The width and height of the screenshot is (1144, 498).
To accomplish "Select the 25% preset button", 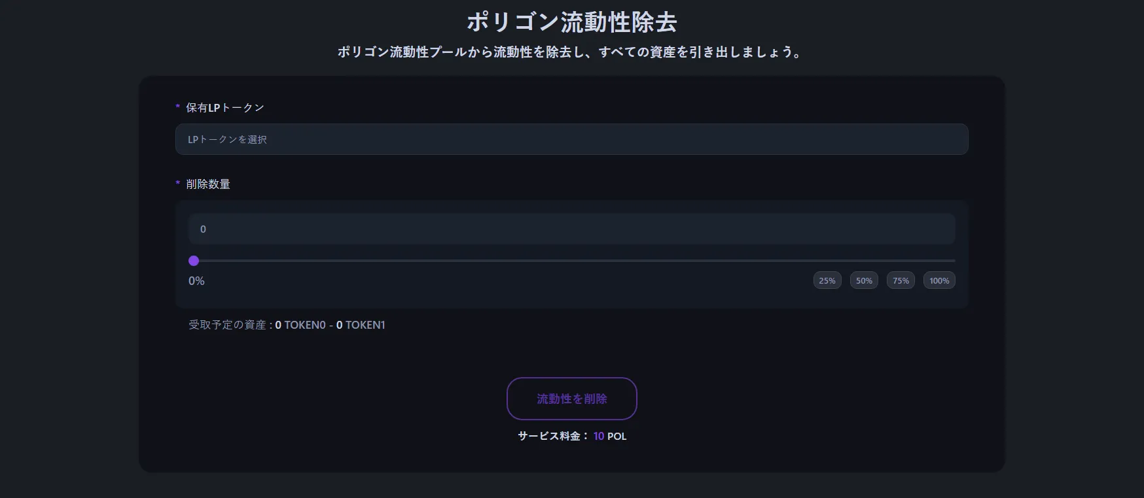I will click(827, 281).
